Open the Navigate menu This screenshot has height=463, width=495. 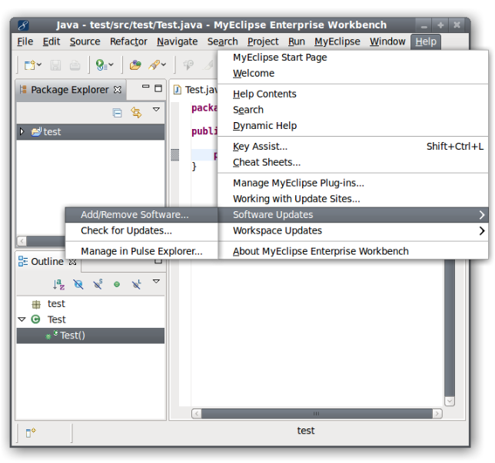click(177, 41)
